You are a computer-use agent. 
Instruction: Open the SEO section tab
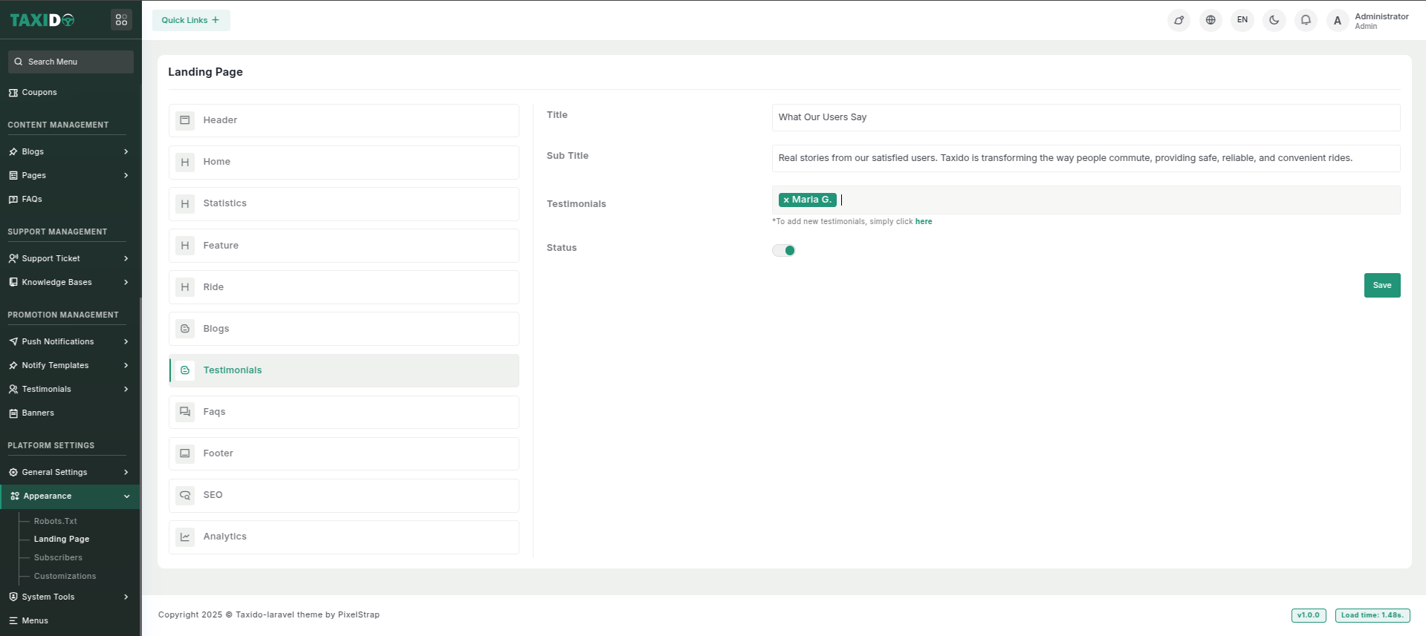344,495
